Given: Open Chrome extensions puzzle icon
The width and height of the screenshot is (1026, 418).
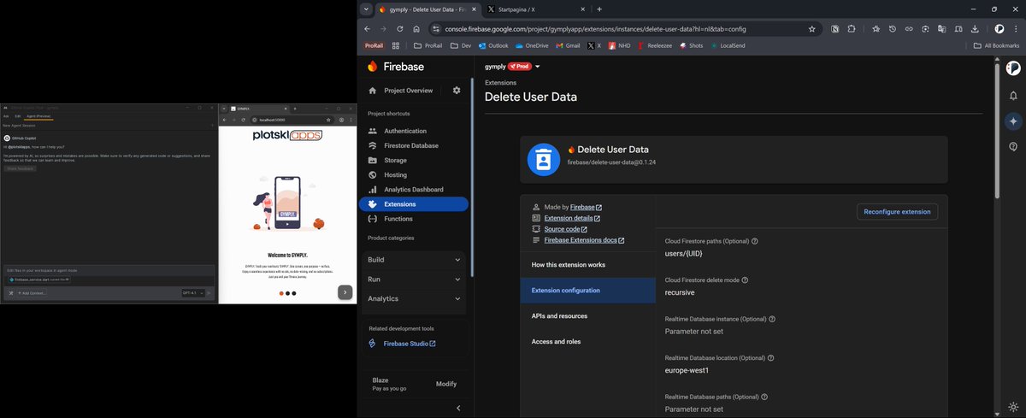Looking at the screenshot, I should (x=852, y=28).
